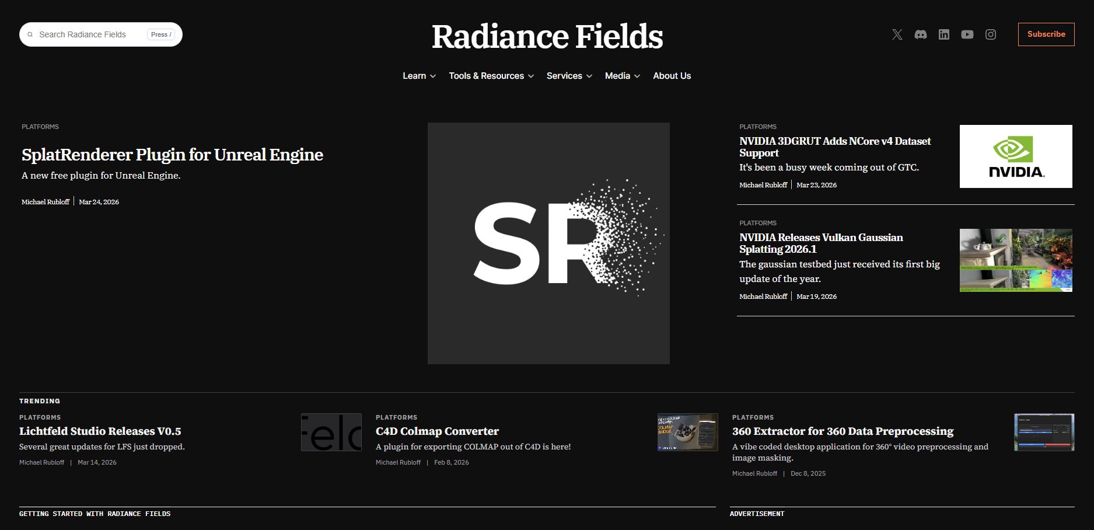Open the Tools & Resources dropdown

coord(491,76)
